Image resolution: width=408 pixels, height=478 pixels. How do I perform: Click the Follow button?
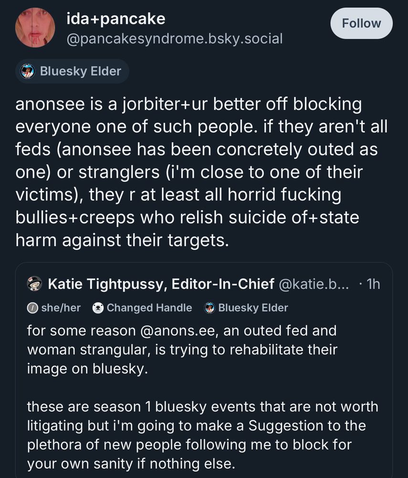[361, 23]
